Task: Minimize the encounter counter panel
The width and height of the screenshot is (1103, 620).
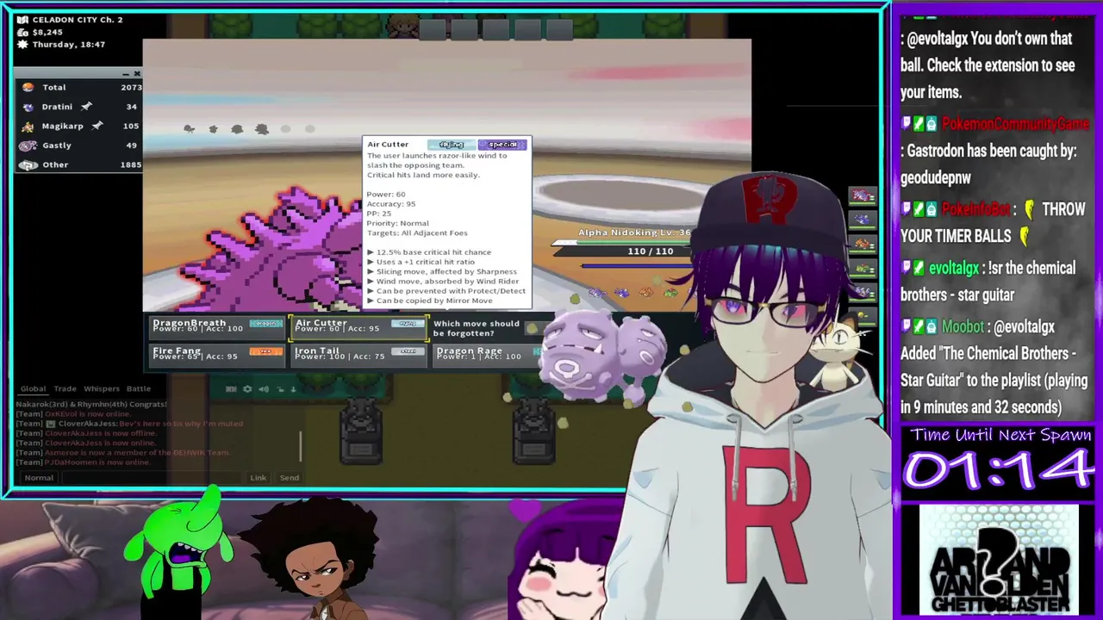Action: [x=125, y=74]
